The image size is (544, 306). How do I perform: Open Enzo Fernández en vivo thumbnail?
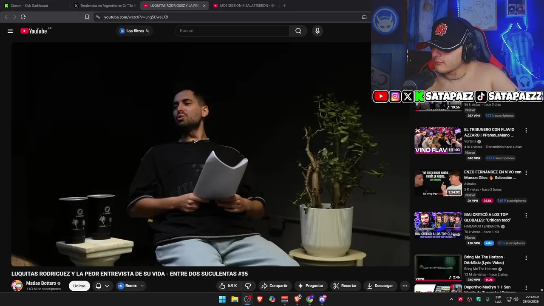coord(438,183)
